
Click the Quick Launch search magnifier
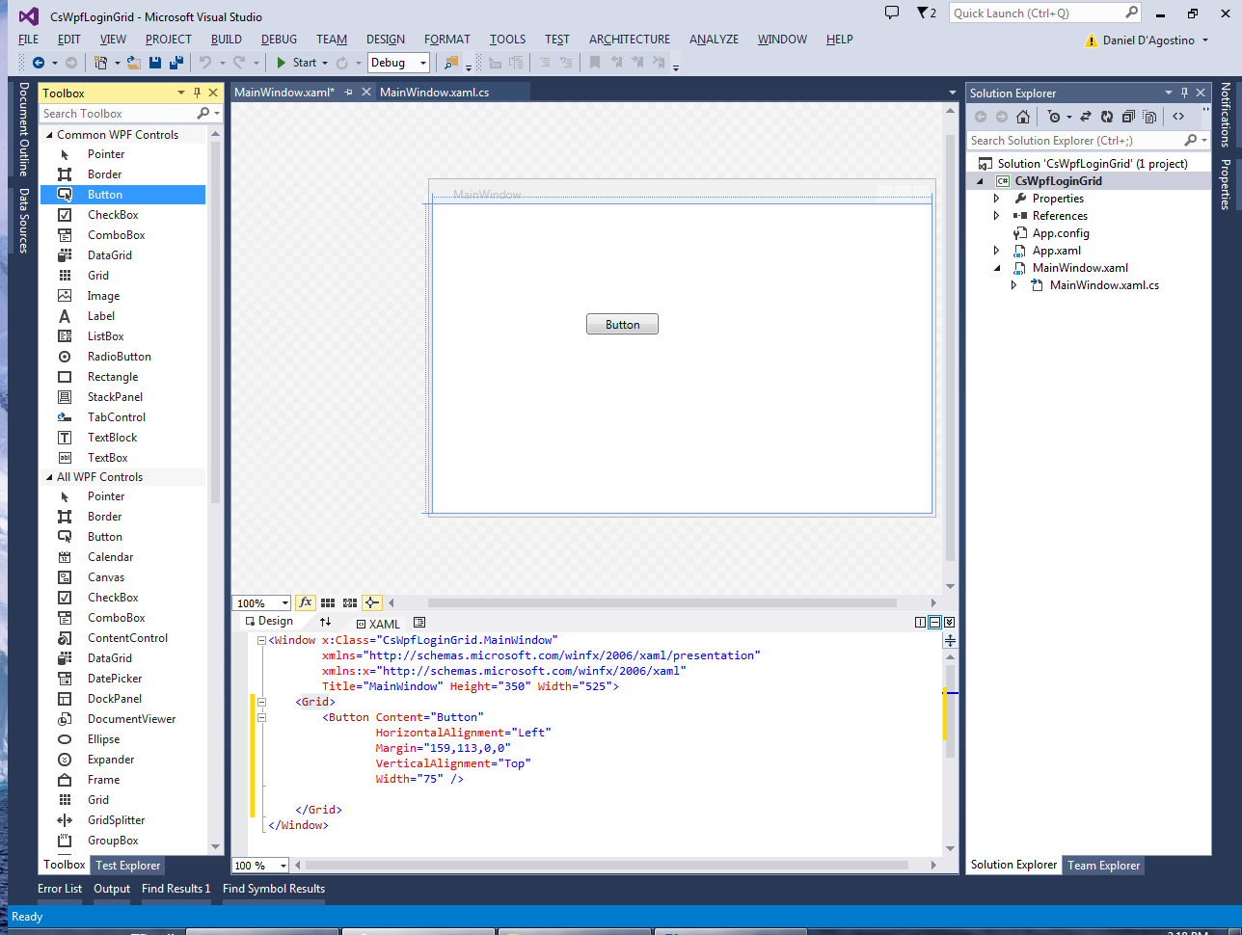coord(1131,13)
